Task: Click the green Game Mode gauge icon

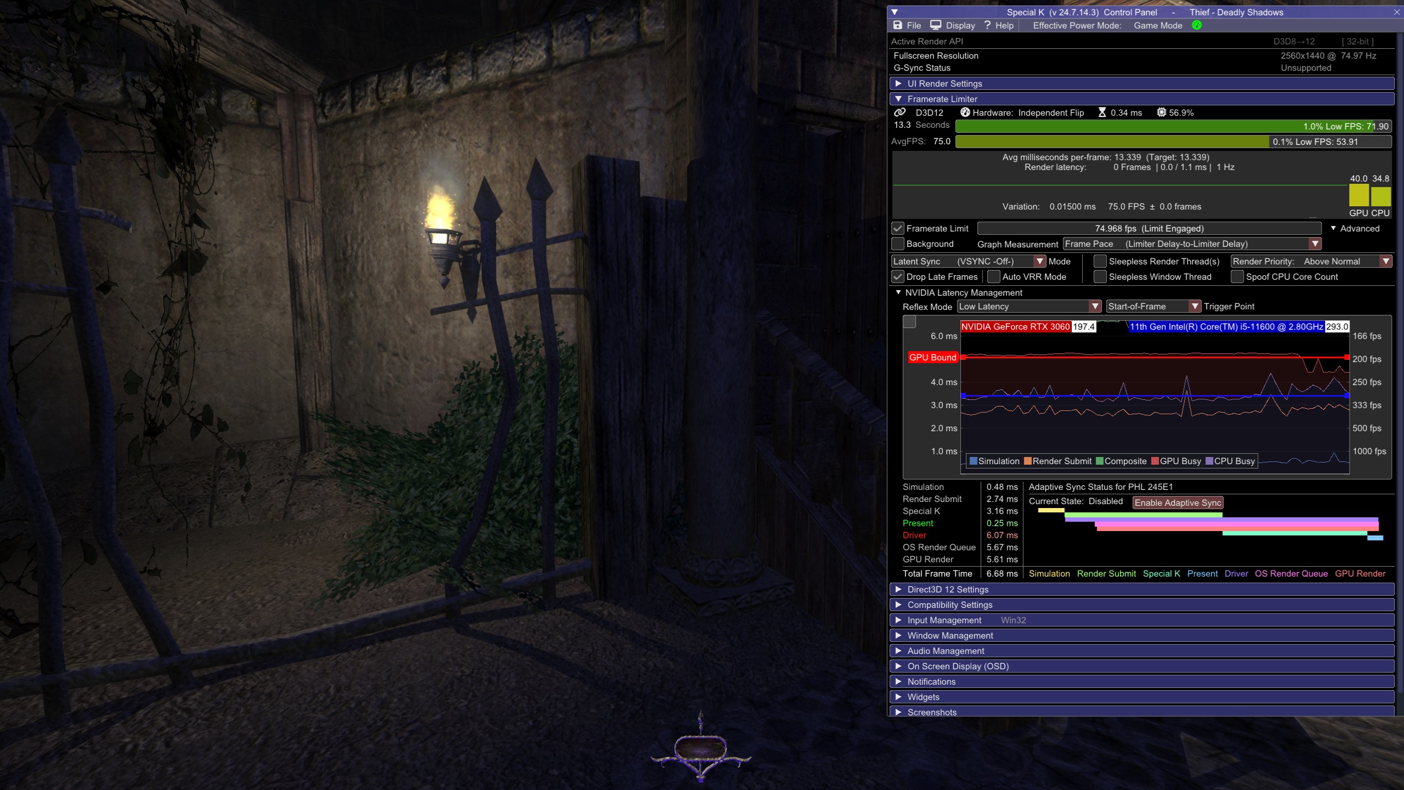Action: 1197,25
